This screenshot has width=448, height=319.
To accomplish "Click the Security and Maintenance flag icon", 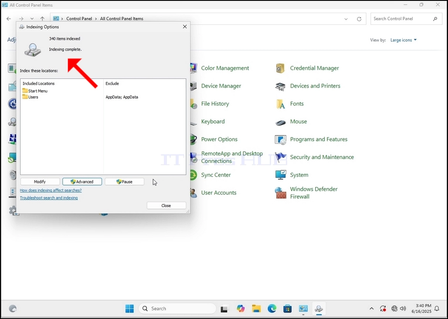I will pyautogui.click(x=280, y=157).
